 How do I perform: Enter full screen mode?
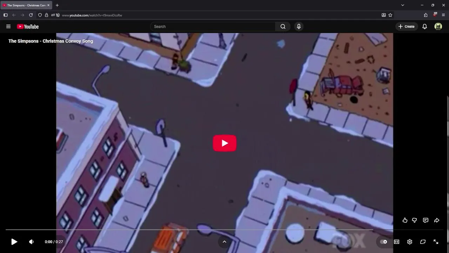[x=436, y=242]
